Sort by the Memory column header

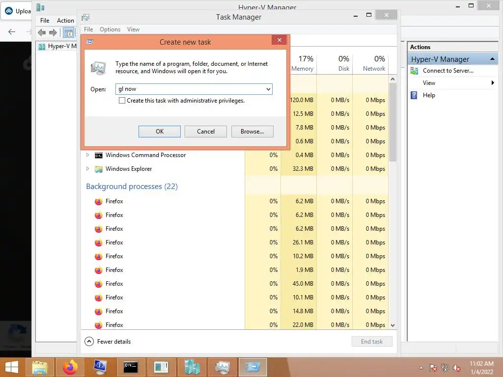302,63
